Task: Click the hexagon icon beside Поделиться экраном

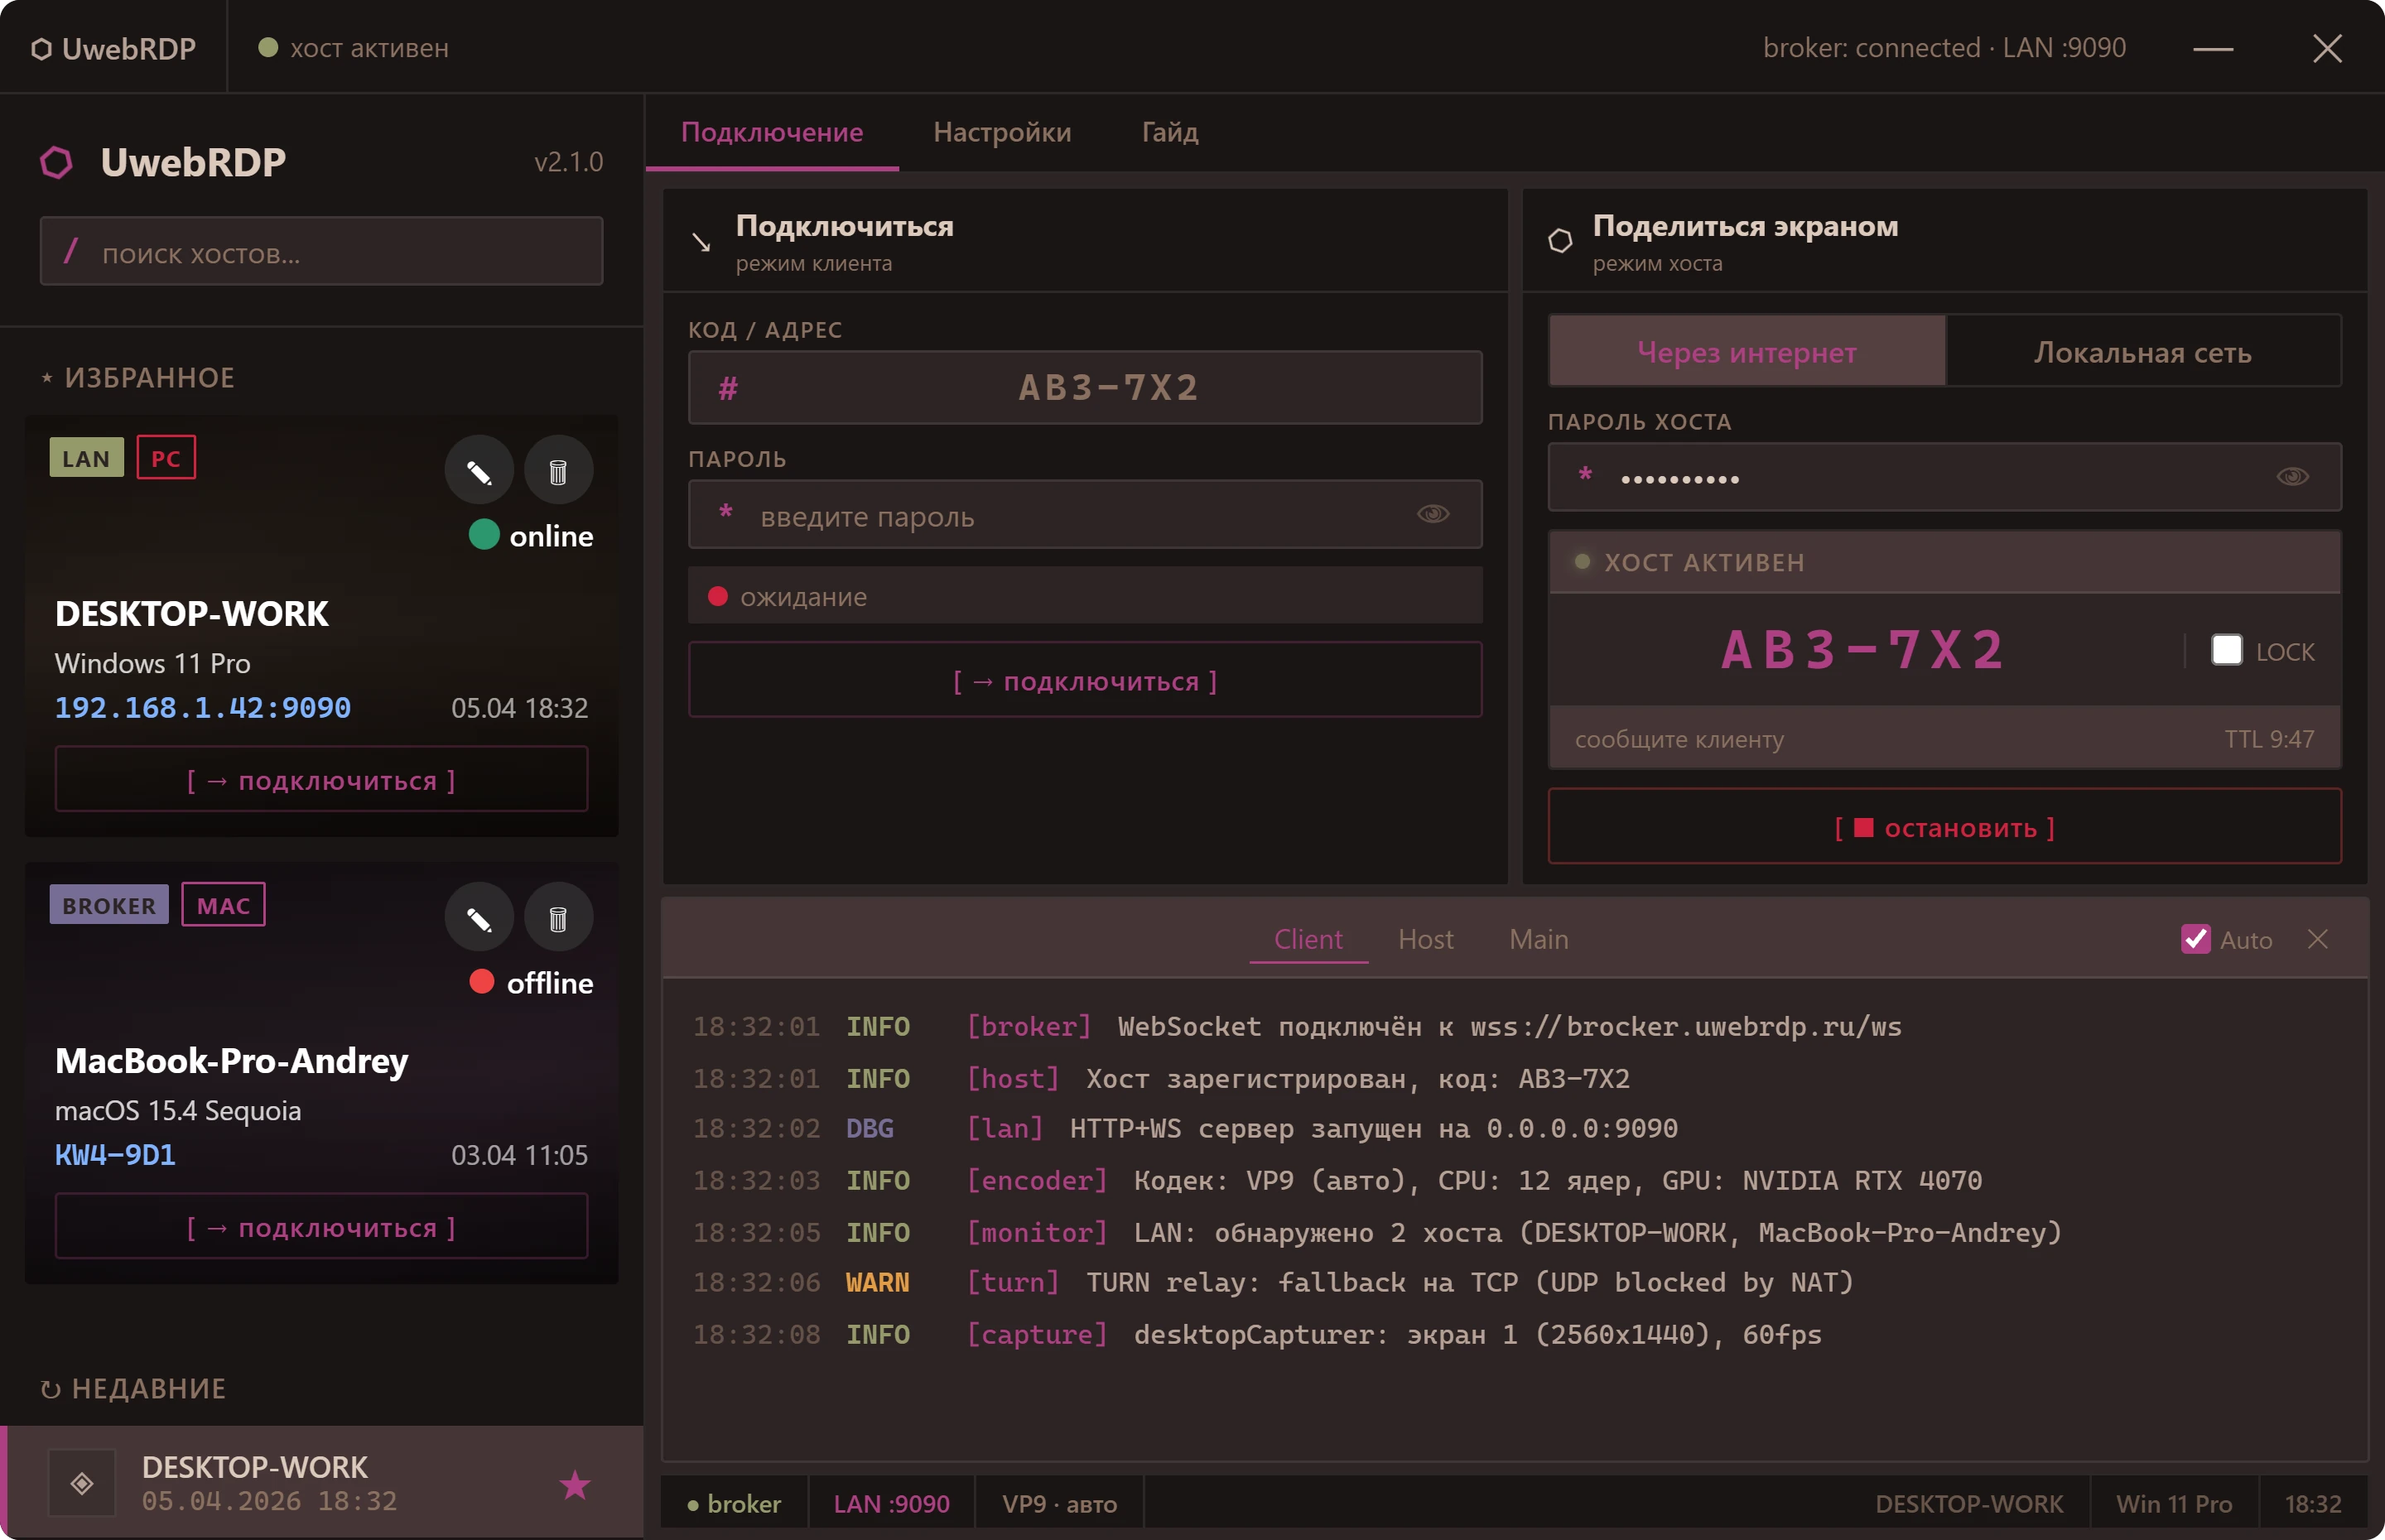Action: pyautogui.click(x=1560, y=240)
